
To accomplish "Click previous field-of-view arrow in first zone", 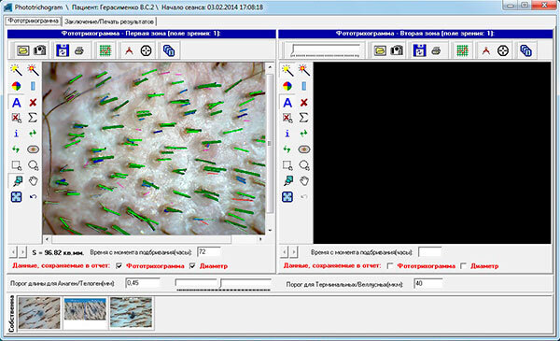I will coord(13,252).
